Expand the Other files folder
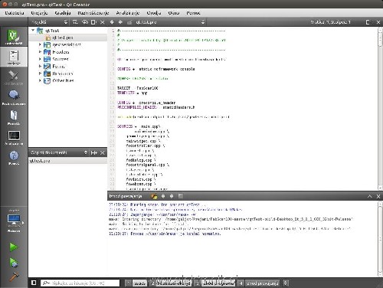This screenshot has height=288, width=383. pos(40,80)
